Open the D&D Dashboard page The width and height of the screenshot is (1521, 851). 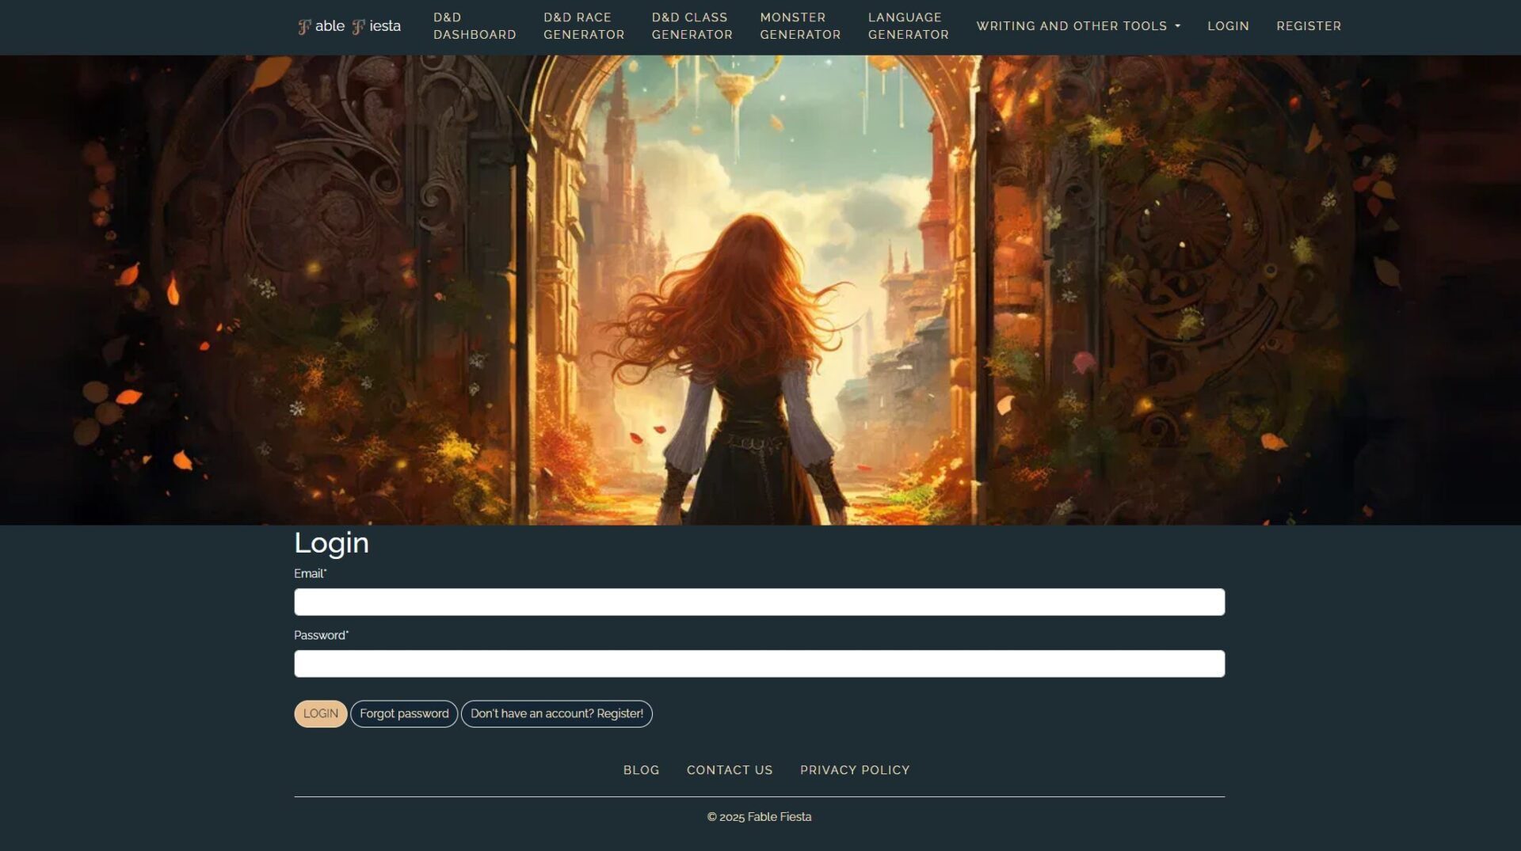pos(474,26)
